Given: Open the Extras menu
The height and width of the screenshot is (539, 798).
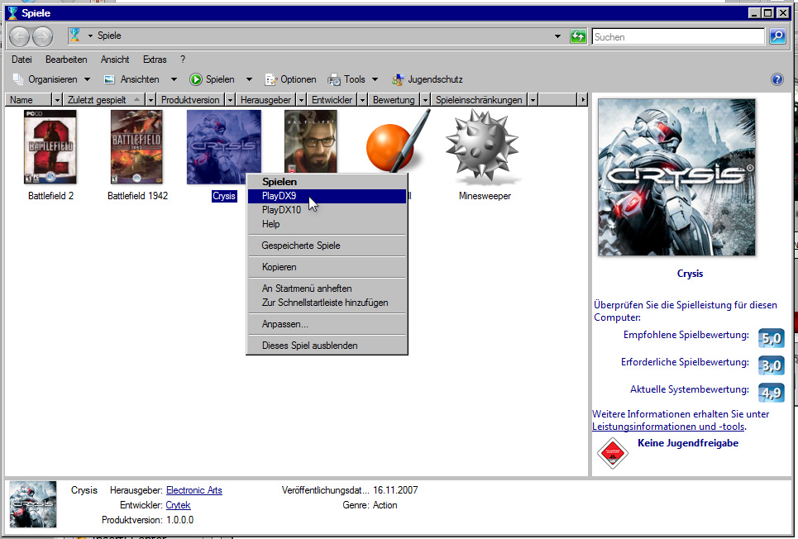Looking at the screenshot, I should (155, 60).
